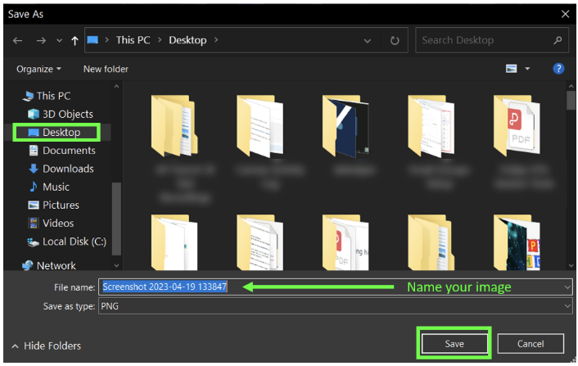
Task: Collapse the pane with Hide Folders
Action: 47,346
